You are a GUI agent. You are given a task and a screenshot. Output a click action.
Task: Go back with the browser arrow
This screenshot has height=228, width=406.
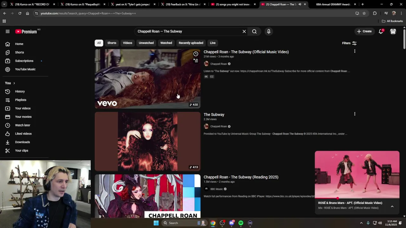click(x=4, y=13)
